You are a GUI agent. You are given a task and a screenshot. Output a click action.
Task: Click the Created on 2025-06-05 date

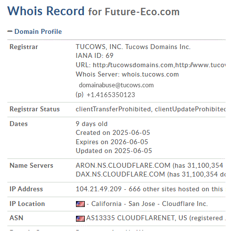coord(113,132)
